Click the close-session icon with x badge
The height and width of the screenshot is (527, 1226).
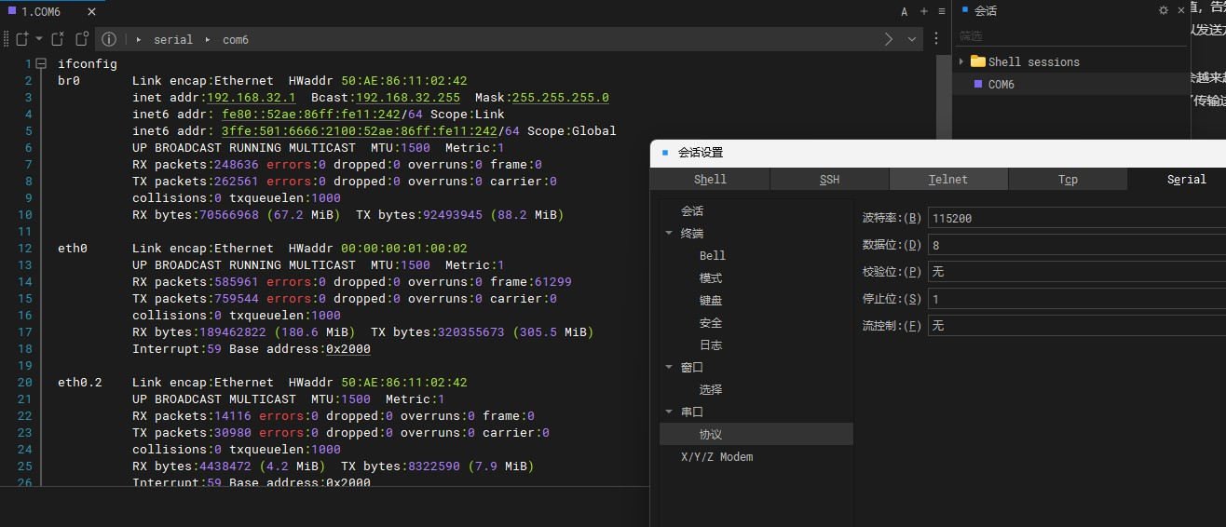click(58, 39)
